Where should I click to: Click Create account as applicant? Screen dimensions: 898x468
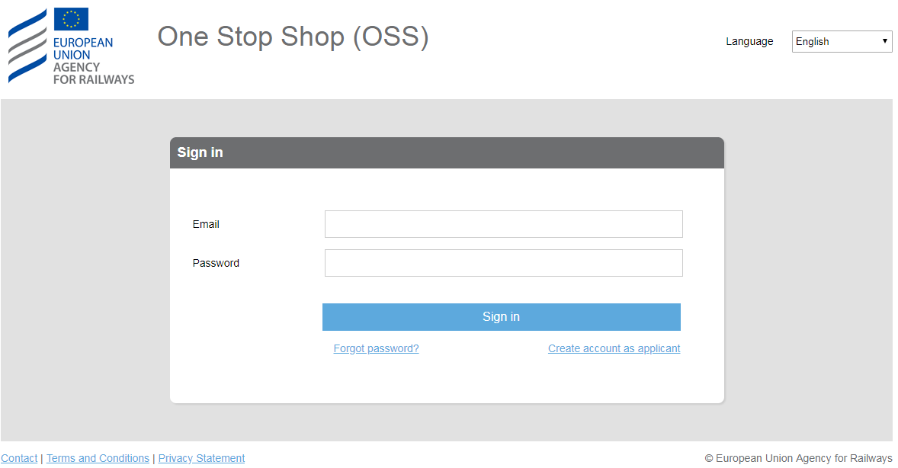pos(614,348)
